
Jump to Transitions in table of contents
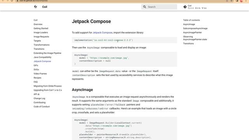[188, 44]
